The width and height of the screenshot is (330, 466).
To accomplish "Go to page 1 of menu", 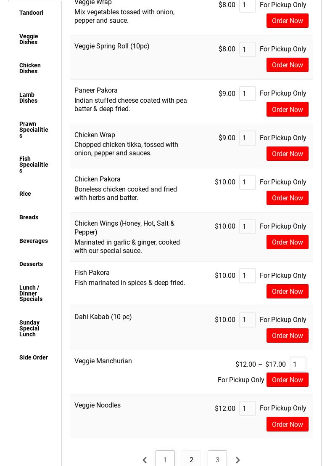I will [165, 460].
